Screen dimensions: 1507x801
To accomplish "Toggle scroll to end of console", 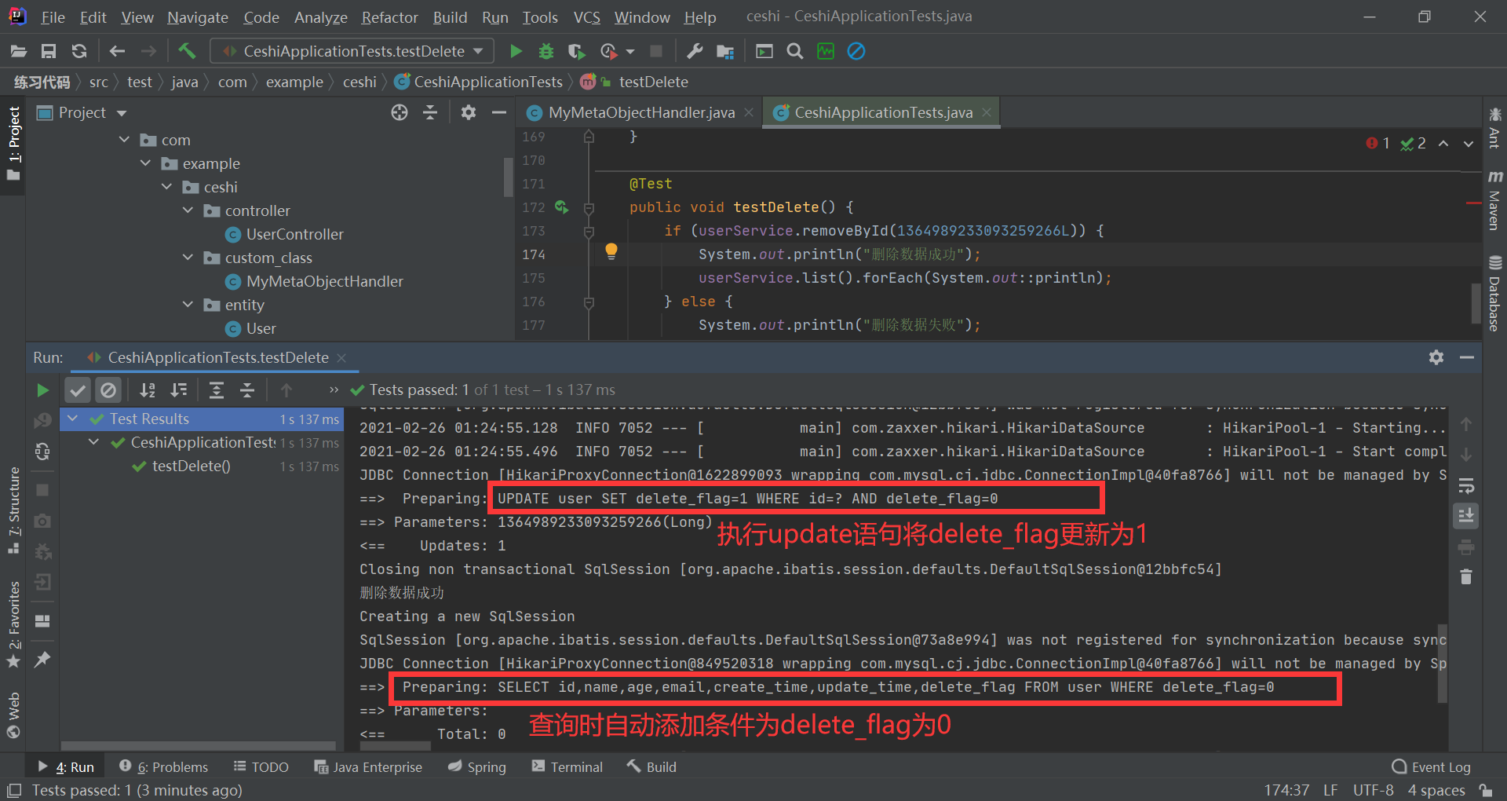I will [1466, 516].
